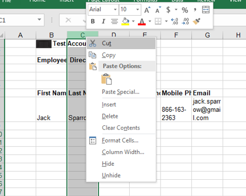Apply percent style format

[185, 10]
